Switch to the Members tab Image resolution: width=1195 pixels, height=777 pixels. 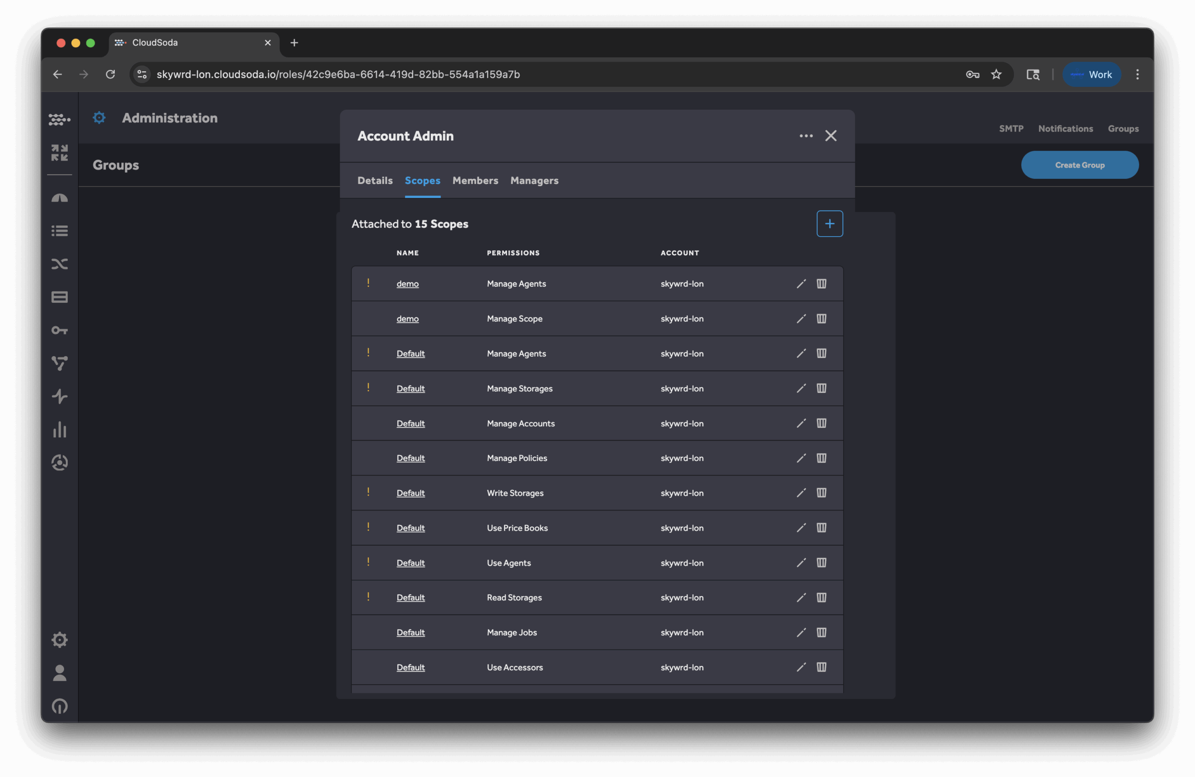pos(475,181)
